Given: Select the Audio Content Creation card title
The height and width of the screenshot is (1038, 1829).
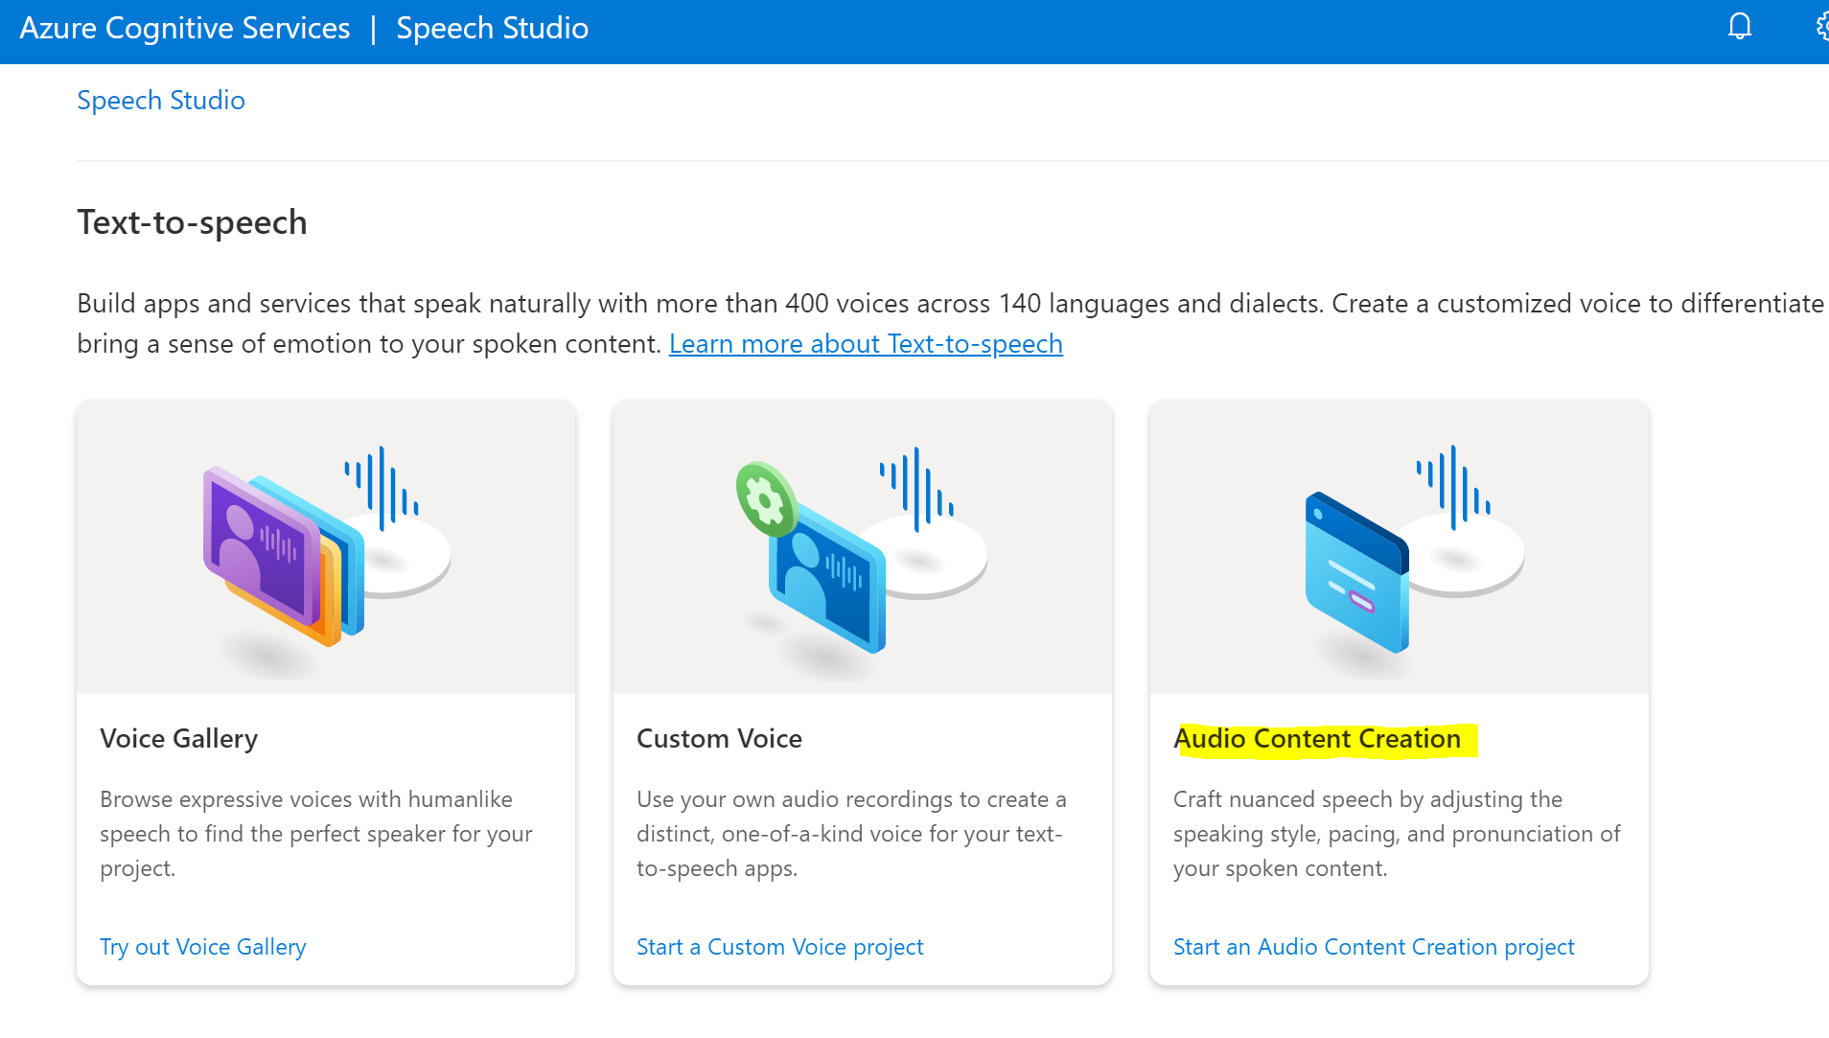Looking at the screenshot, I should 1317,739.
